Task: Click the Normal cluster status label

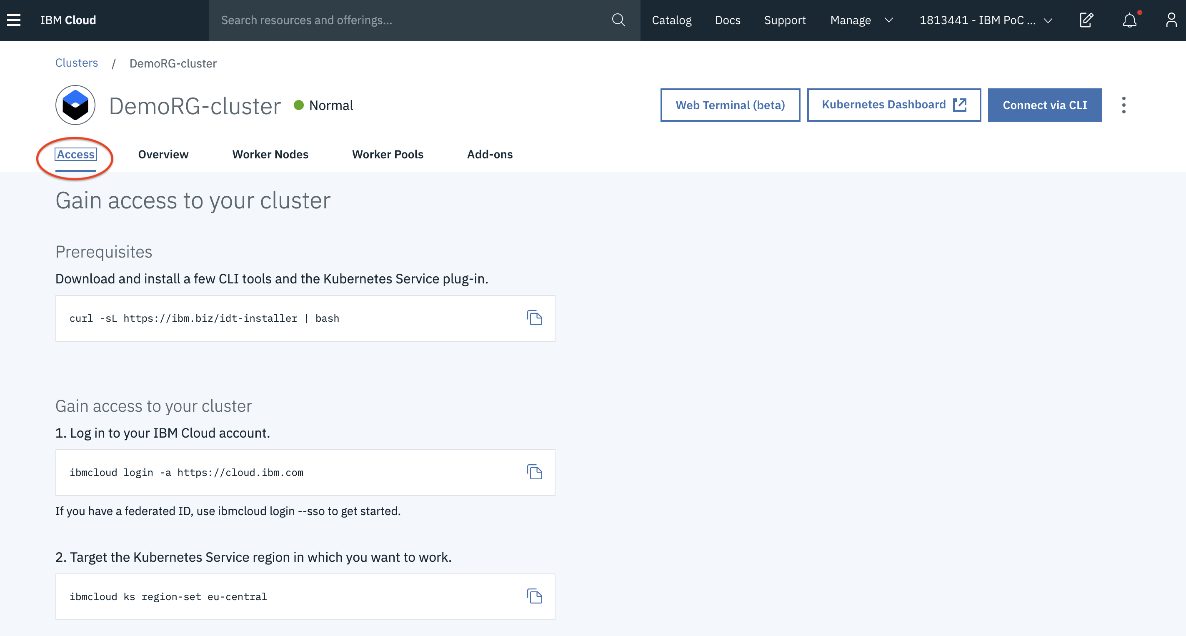Action: [x=330, y=105]
